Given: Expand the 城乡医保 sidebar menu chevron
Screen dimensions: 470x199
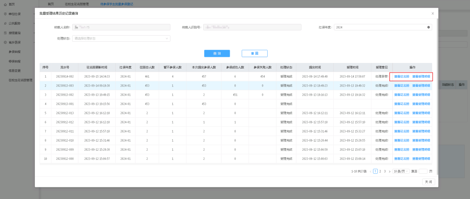Looking at the screenshot, I should point(34,43).
